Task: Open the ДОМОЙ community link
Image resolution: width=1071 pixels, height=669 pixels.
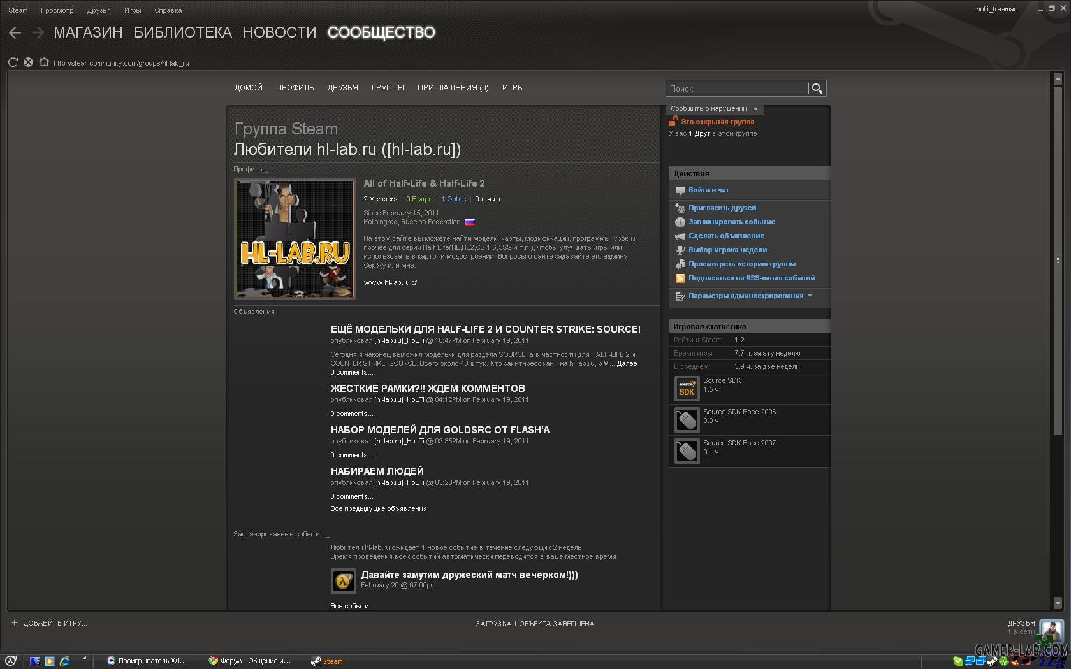Action: click(249, 88)
